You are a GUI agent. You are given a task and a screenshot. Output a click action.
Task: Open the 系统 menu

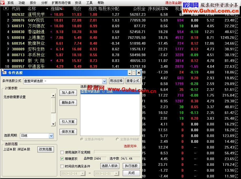coord(11,3)
